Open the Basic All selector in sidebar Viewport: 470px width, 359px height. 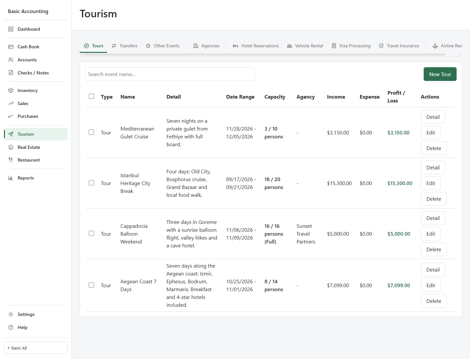(36, 348)
